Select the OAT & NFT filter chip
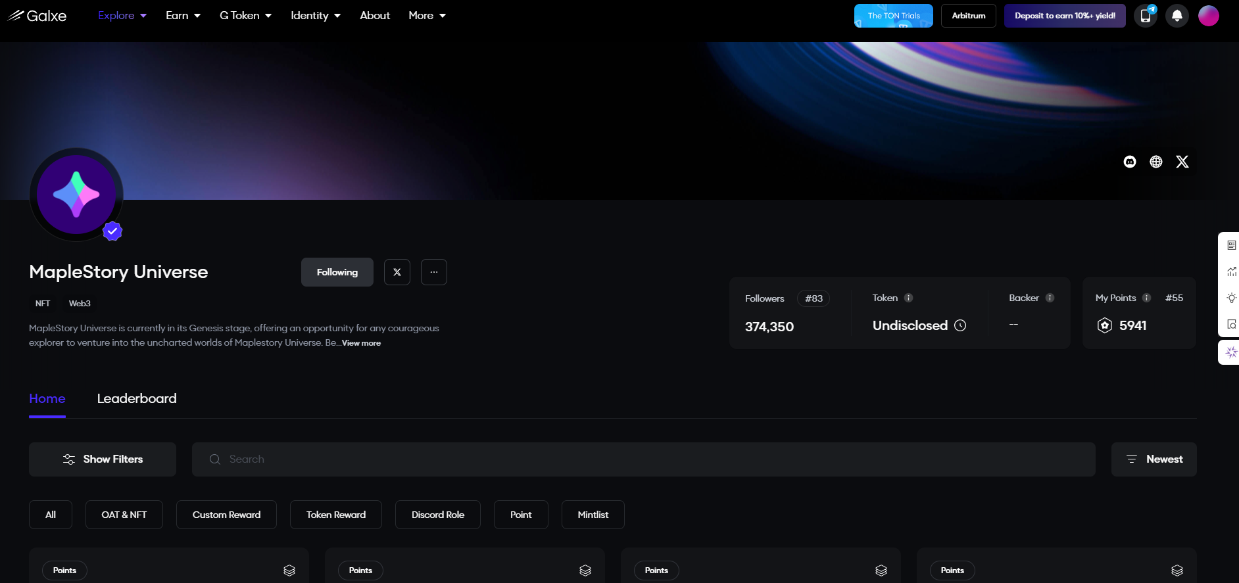The image size is (1239, 583). click(x=124, y=515)
